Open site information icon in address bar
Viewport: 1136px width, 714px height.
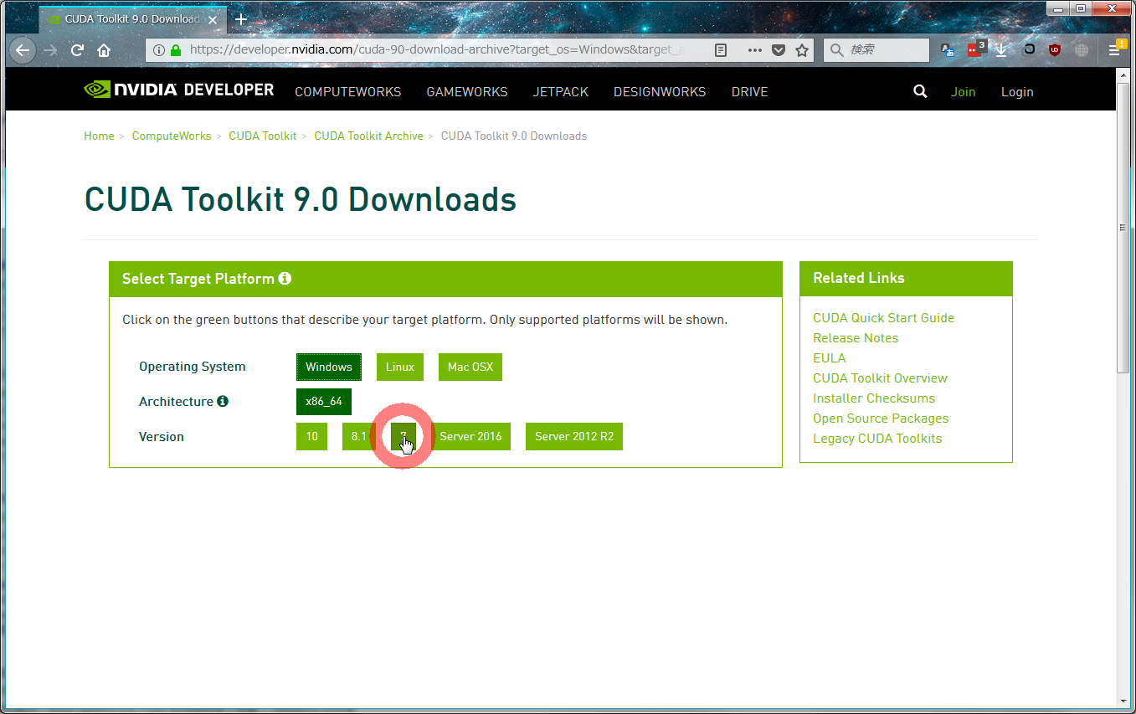tap(159, 50)
